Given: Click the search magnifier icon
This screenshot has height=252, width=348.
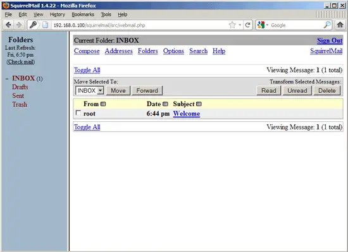Looking at the screenshot, I should [x=327, y=25].
